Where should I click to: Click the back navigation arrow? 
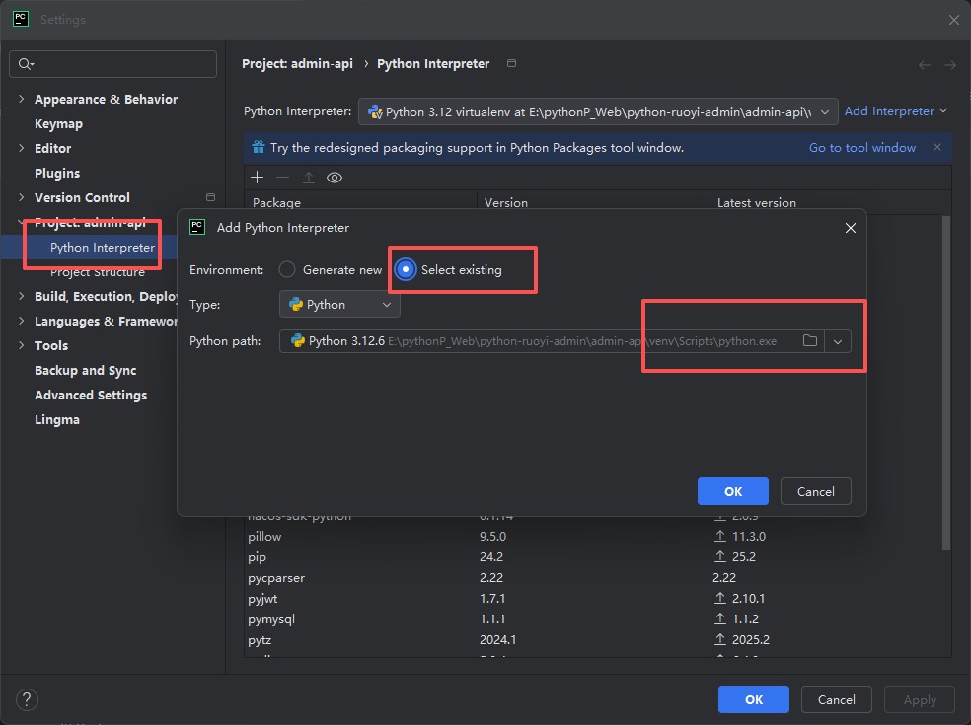point(924,65)
